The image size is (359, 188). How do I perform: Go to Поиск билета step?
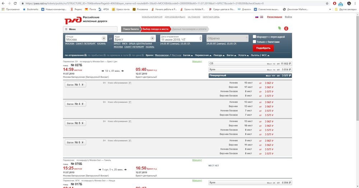point(131,29)
